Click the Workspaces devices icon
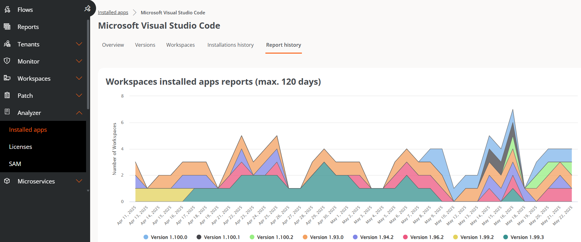 (x=7, y=78)
